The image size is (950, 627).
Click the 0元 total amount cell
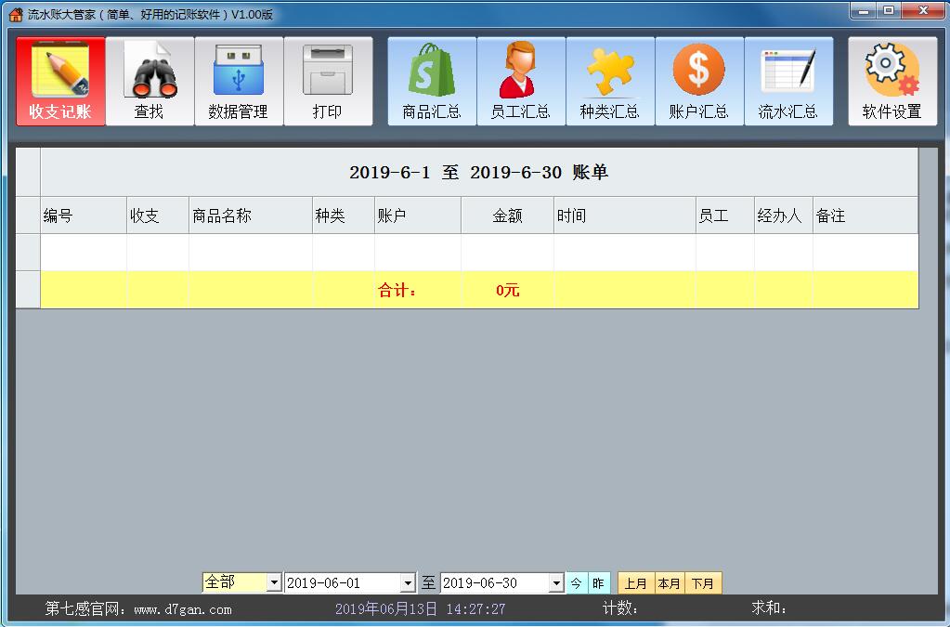point(507,290)
